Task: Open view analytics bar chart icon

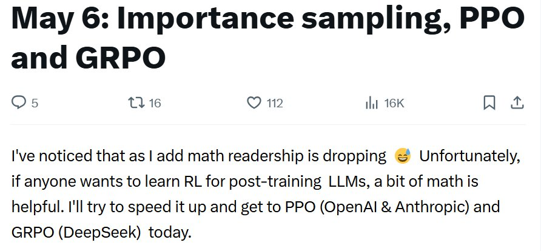Action: click(372, 102)
